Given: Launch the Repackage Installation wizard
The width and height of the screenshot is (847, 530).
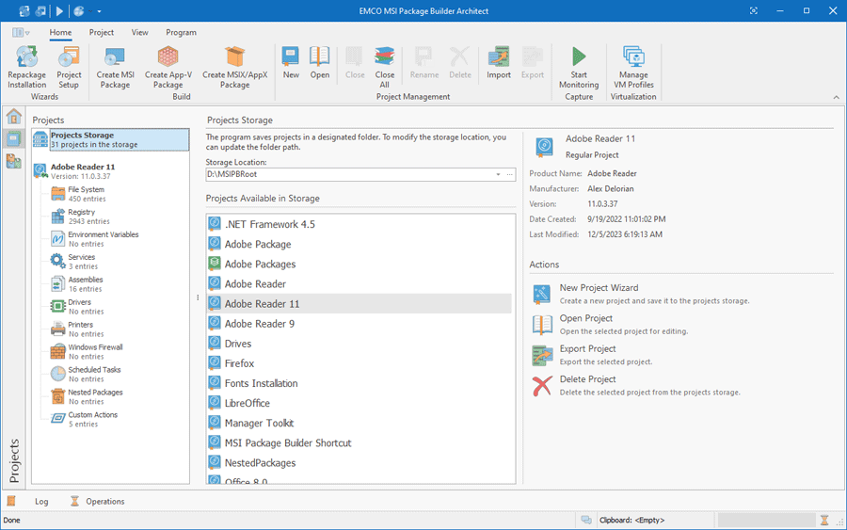Looking at the screenshot, I should pyautogui.click(x=26, y=67).
